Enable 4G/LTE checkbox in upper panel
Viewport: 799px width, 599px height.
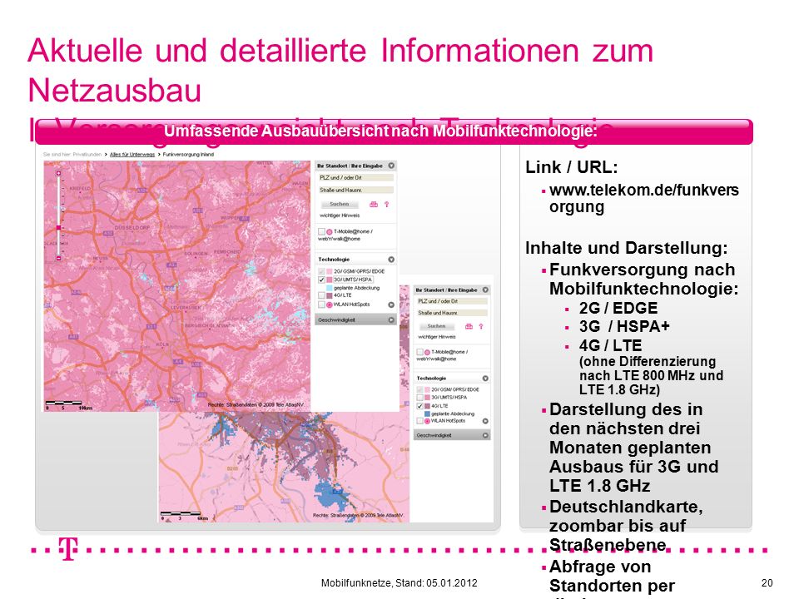[x=321, y=295]
